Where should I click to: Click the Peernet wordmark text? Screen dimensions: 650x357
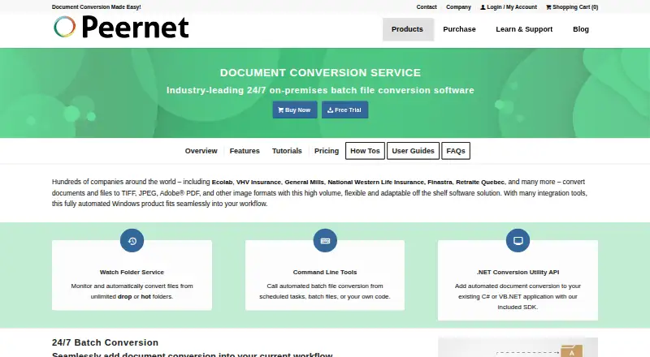coord(135,27)
